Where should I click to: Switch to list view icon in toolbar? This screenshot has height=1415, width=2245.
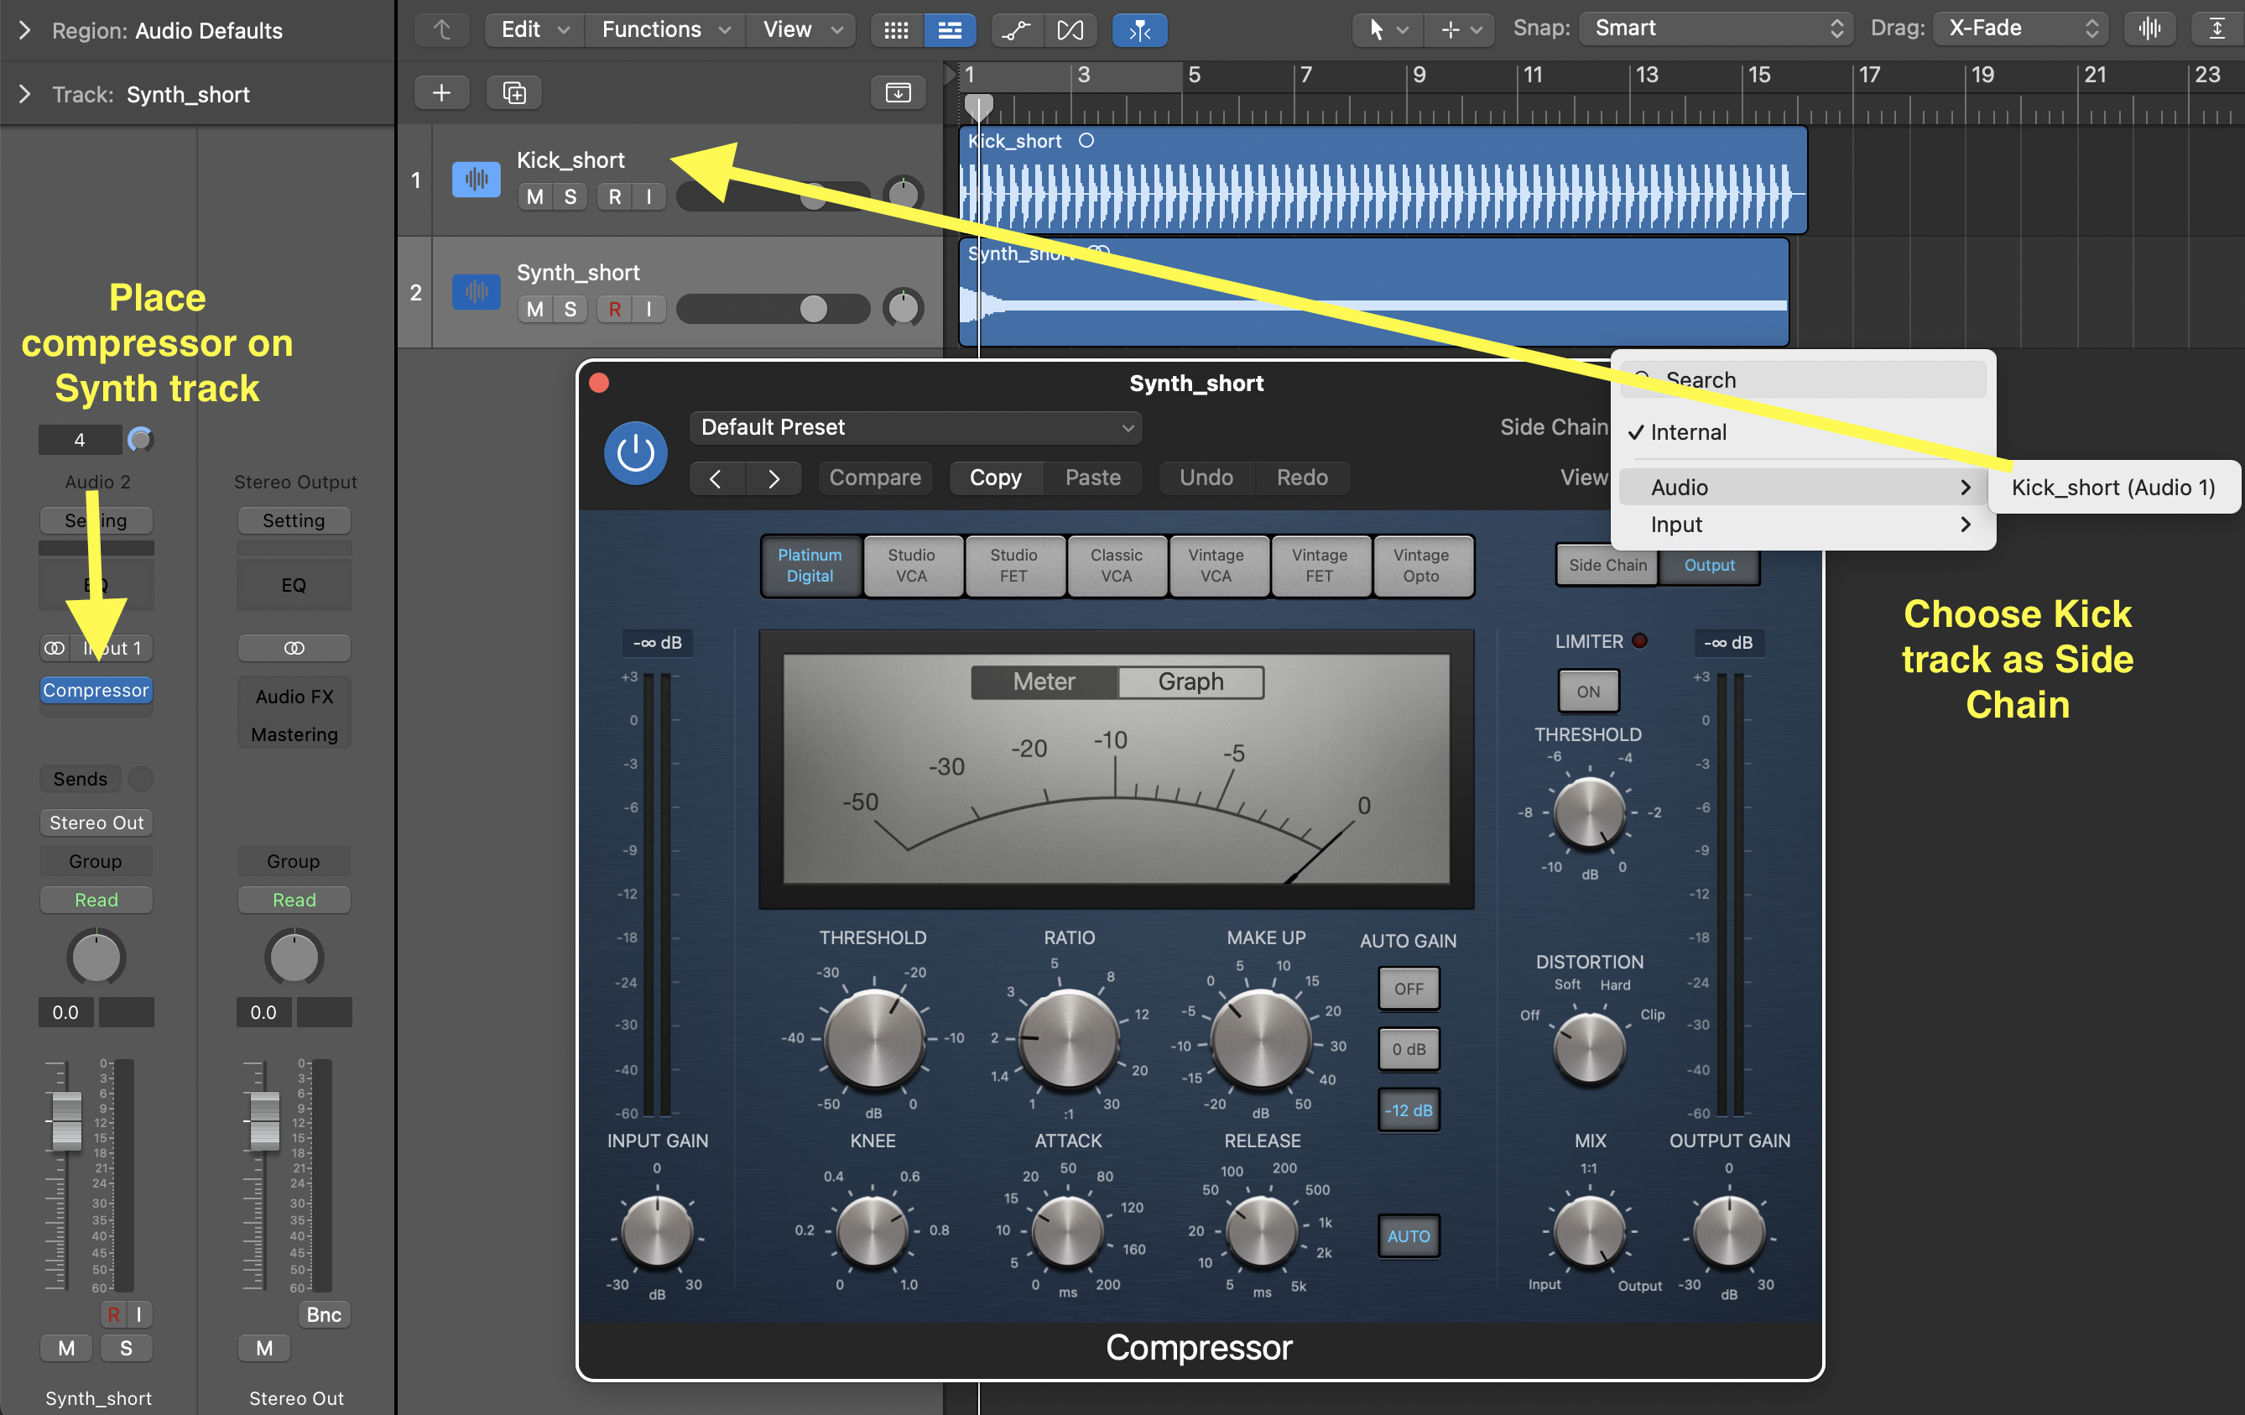pyautogui.click(x=949, y=30)
